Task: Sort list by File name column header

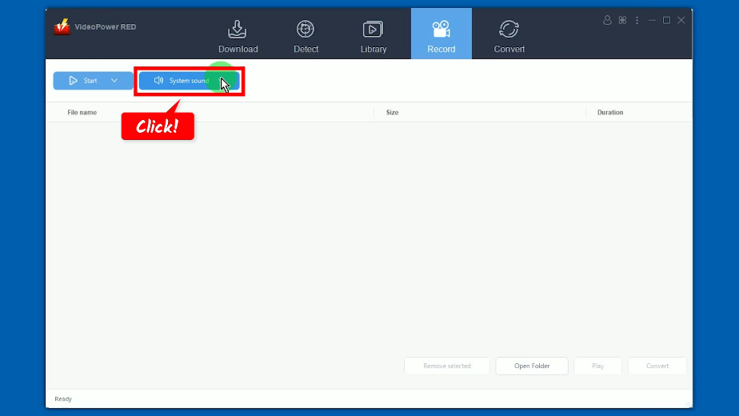Action: tap(82, 113)
